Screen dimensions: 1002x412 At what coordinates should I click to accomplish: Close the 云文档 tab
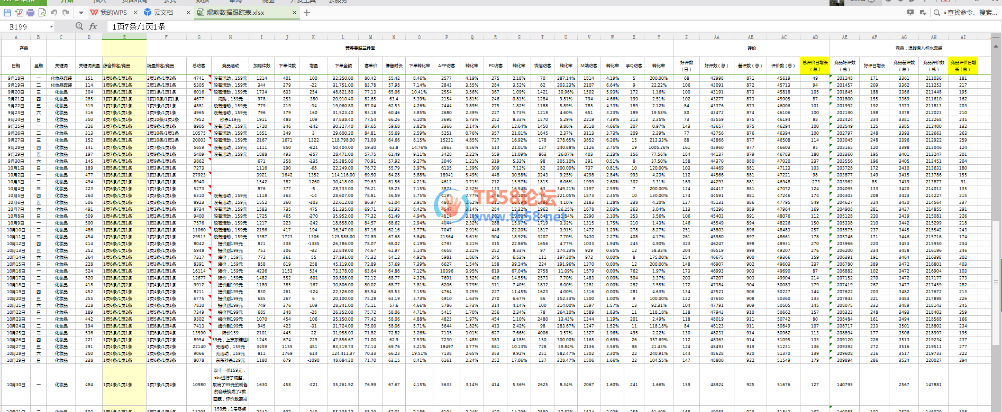pyautogui.click(x=189, y=12)
